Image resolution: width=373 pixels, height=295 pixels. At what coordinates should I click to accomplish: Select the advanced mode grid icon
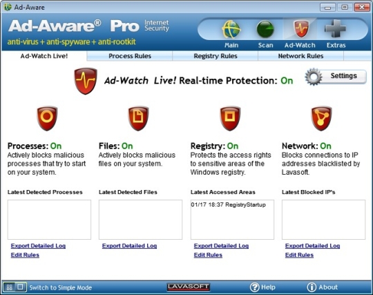click(9, 287)
